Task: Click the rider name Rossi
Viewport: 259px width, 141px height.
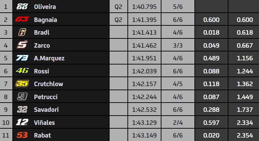Action: point(42,71)
